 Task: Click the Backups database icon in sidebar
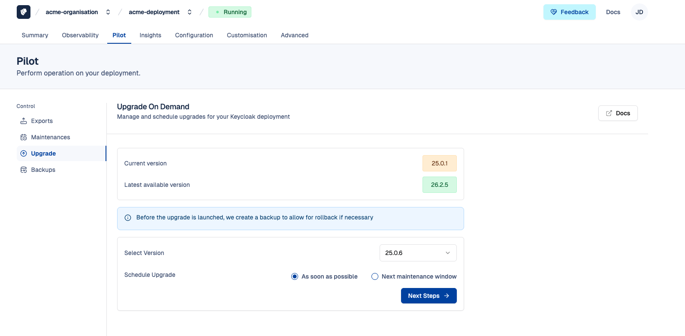[24, 170]
